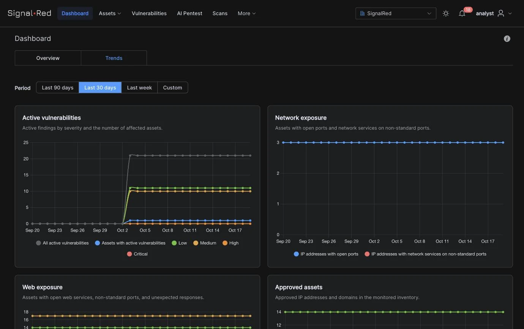Image resolution: width=524 pixels, height=329 pixels.
Task: Toggle IP addresses with open ports legend
Action: (326, 254)
